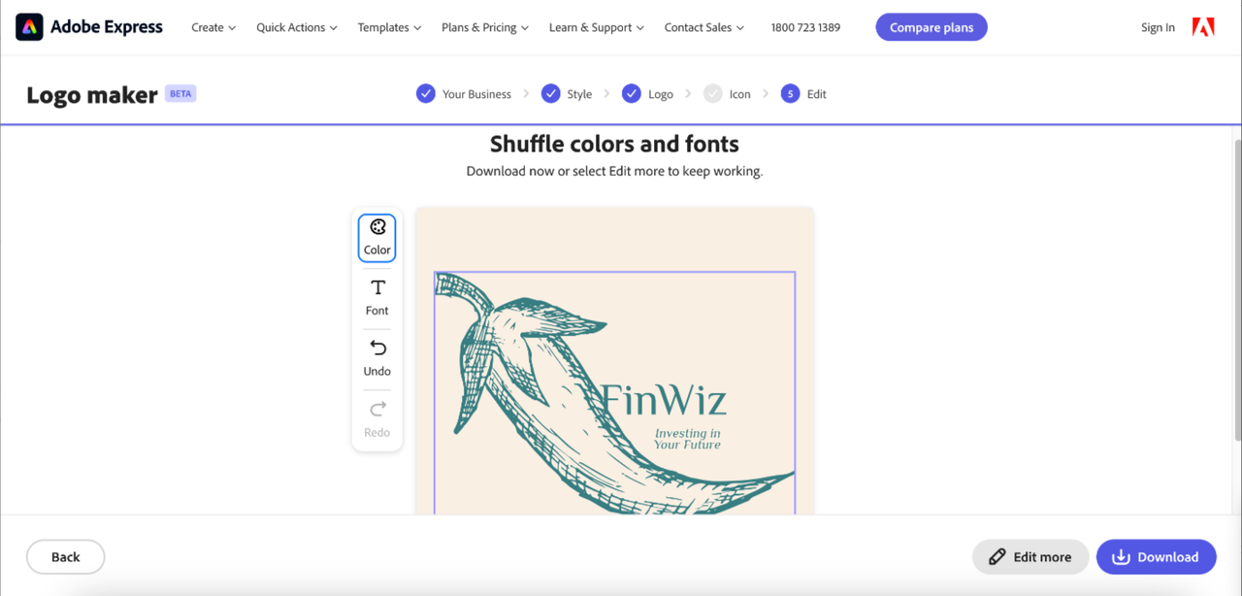1242x596 pixels.
Task: Click the Compare plans button
Action: pyautogui.click(x=931, y=27)
